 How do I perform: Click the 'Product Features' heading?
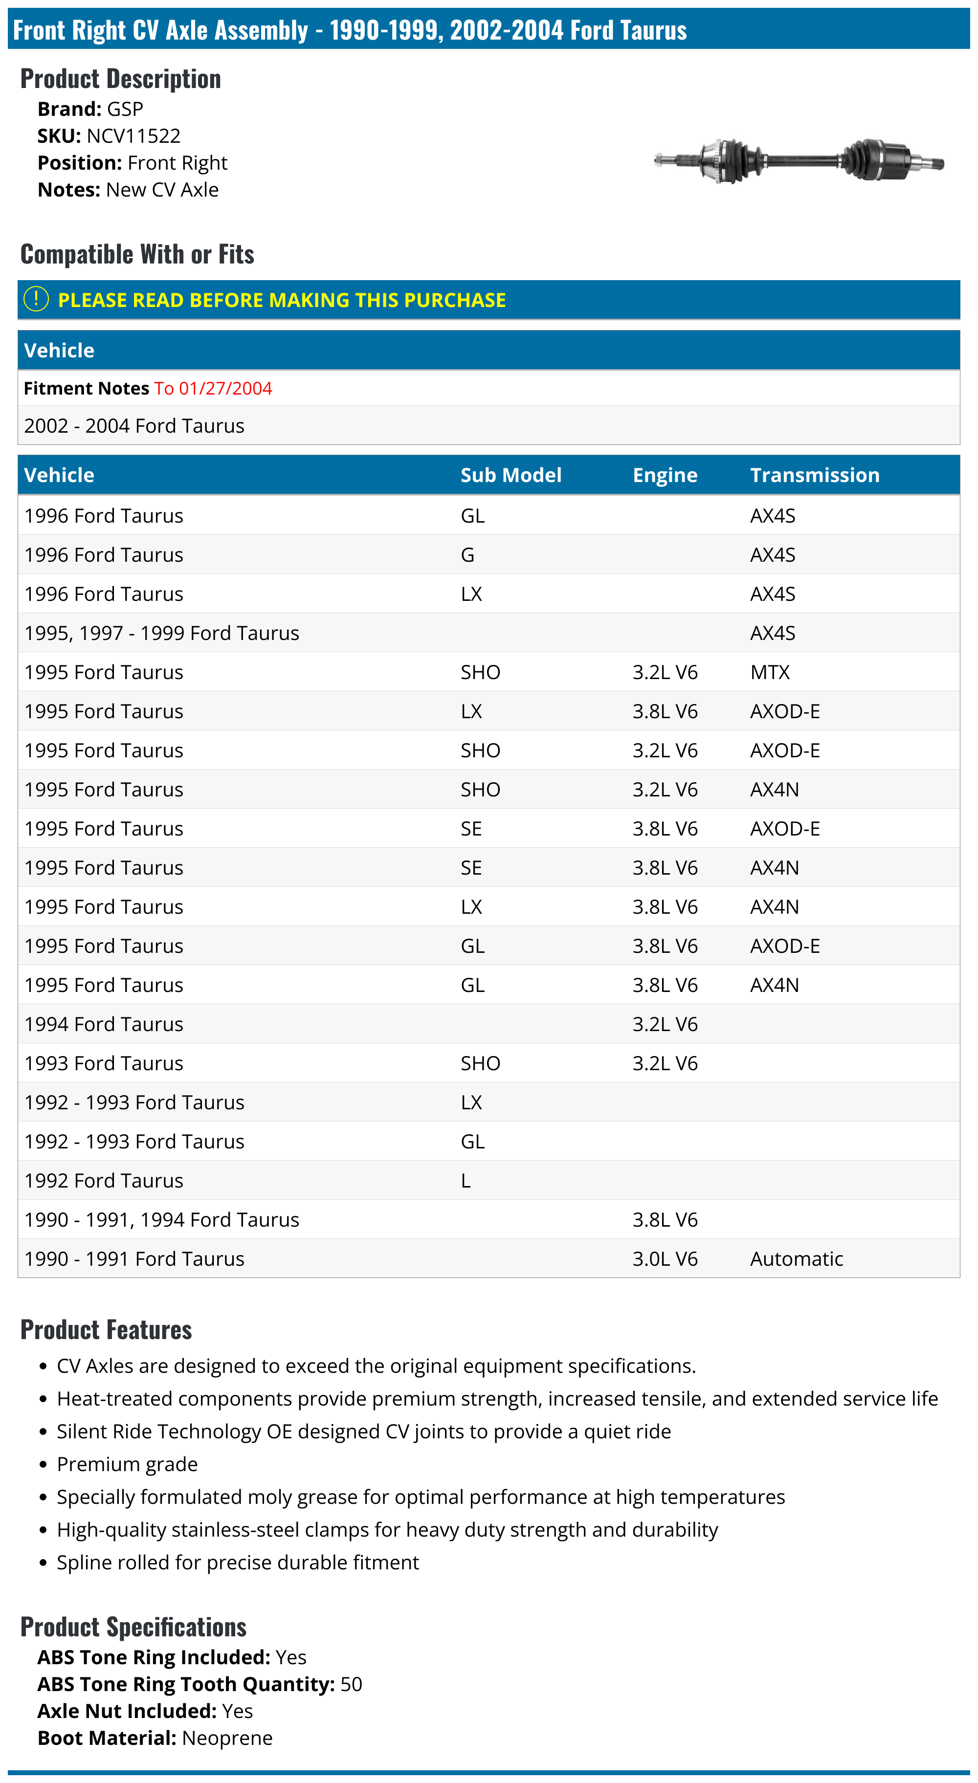106,1330
